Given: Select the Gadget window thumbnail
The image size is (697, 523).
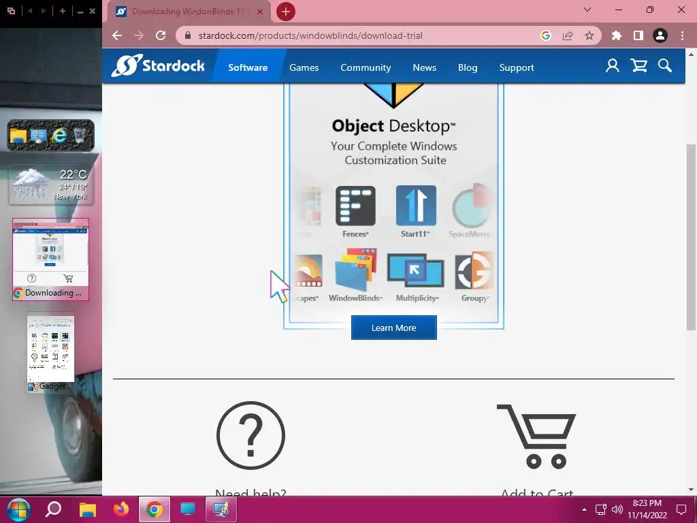Looking at the screenshot, I should click(50, 354).
